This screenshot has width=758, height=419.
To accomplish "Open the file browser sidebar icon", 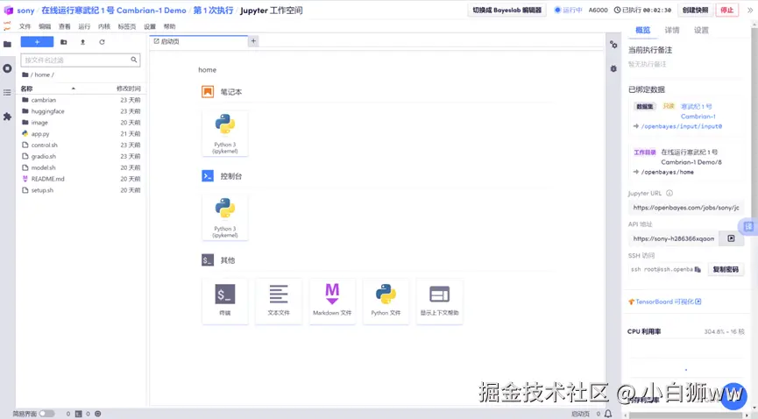I will (7, 45).
